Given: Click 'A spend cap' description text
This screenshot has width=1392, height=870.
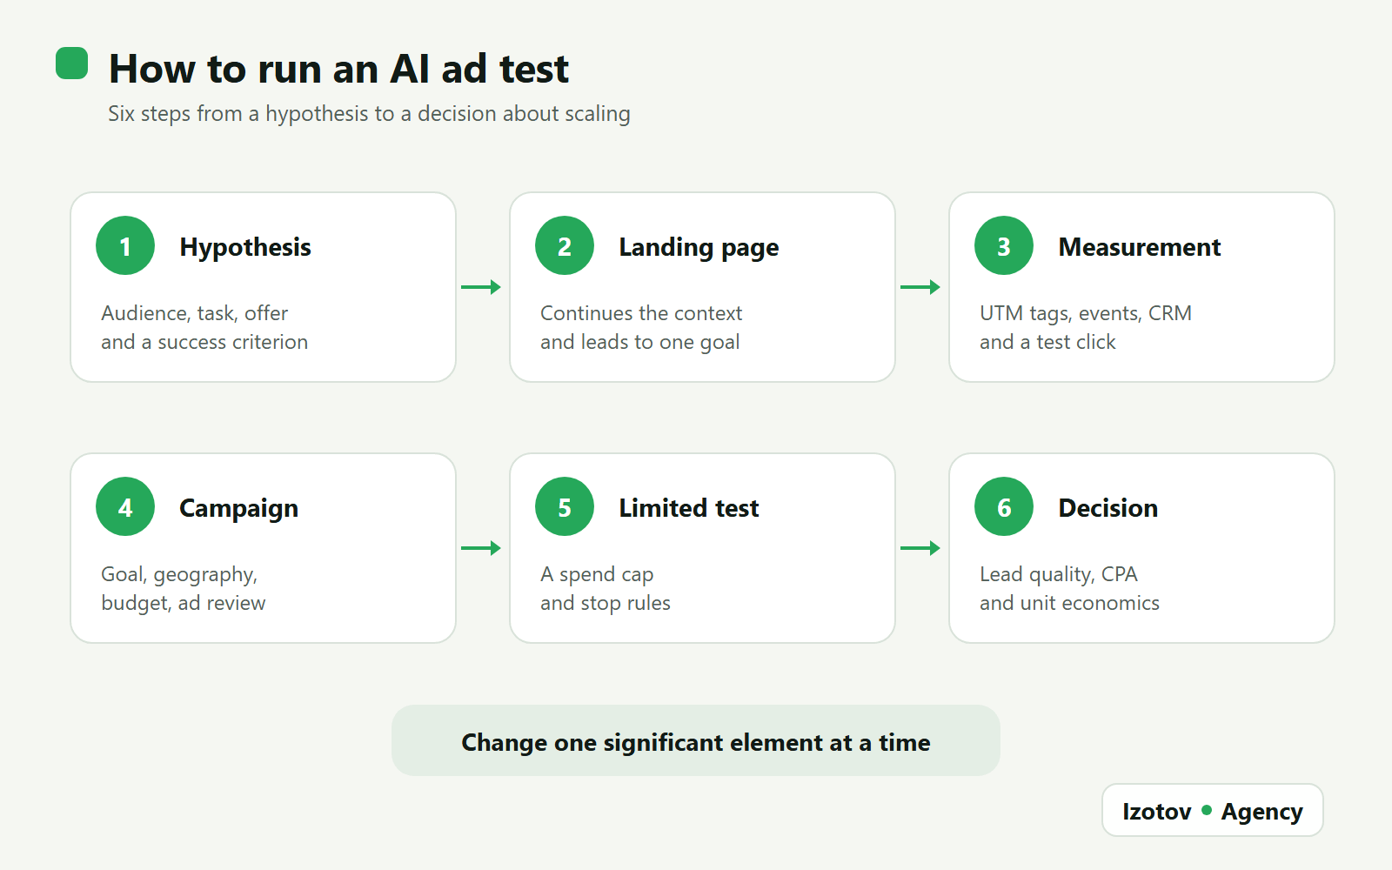Looking at the screenshot, I should coord(597,575).
